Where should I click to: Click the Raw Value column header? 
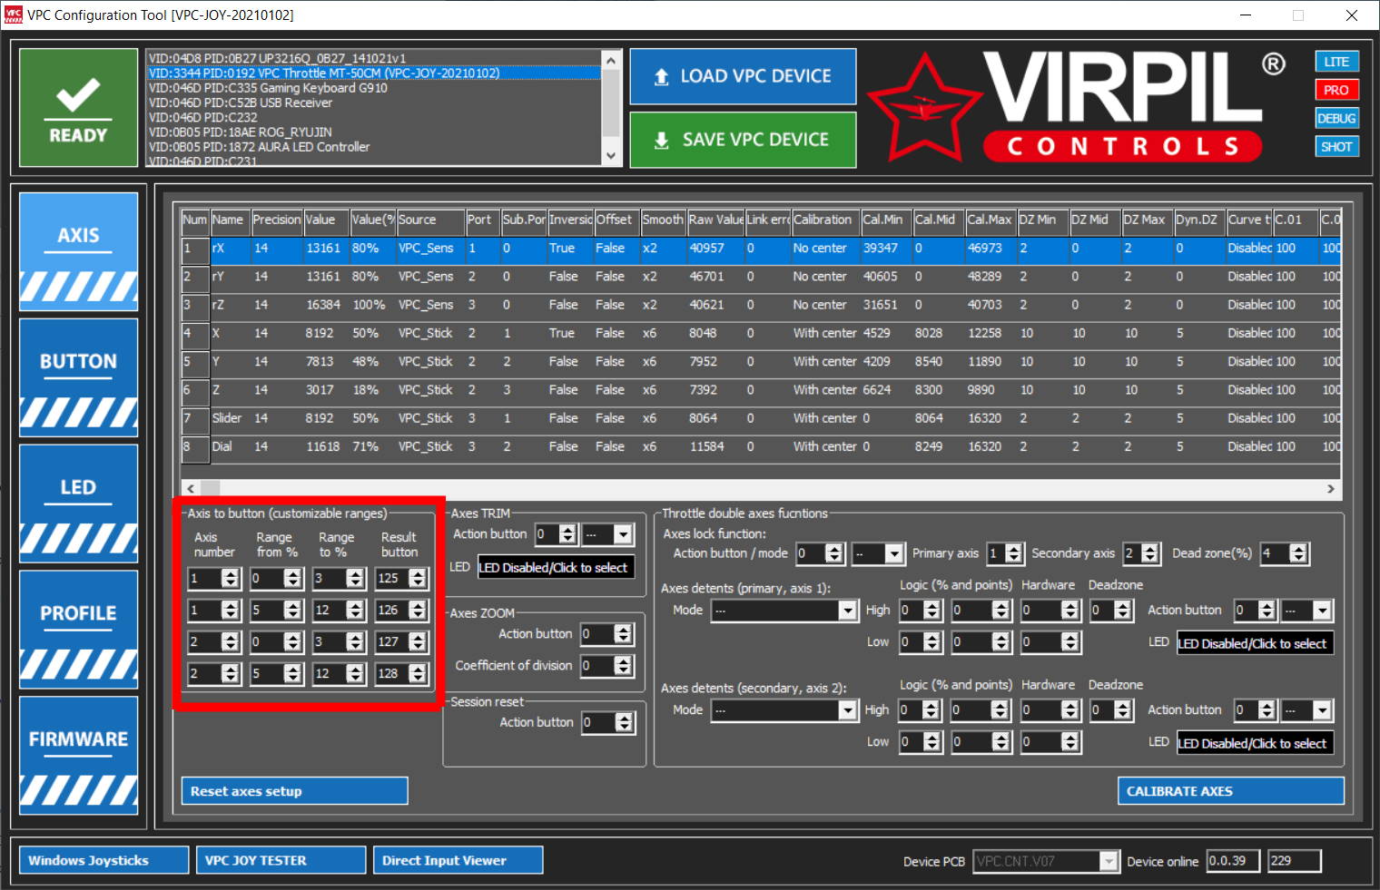point(715,220)
